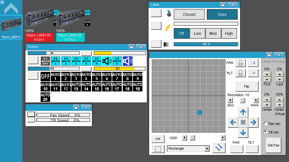Screen dimensions: 289x162
Task: Select the Tilt fan radio button
Action: pyautogui.click(x=266, y=132)
